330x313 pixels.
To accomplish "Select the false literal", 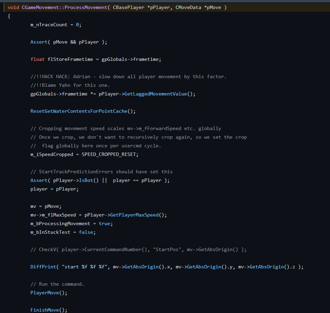I will 86,232.
